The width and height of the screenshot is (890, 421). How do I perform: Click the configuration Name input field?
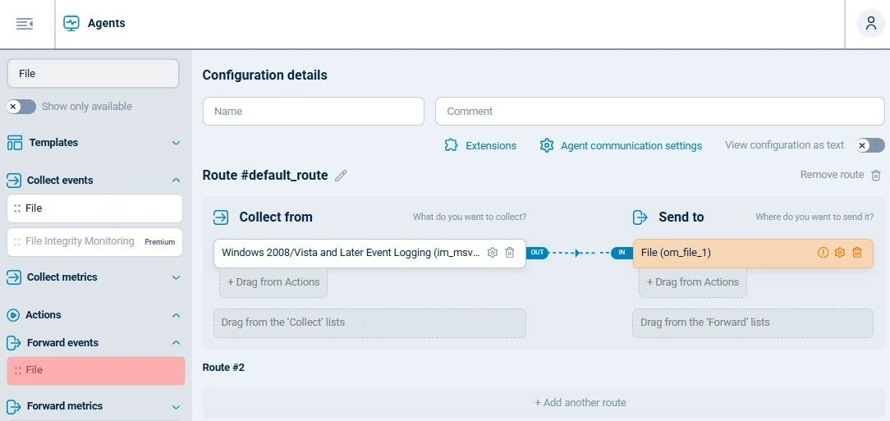tap(313, 112)
